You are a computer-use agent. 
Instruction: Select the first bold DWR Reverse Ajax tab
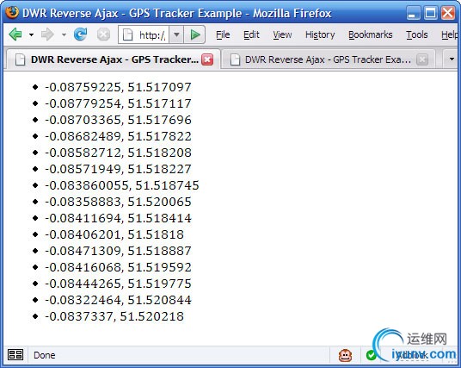pyautogui.click(x=114, y=59)
